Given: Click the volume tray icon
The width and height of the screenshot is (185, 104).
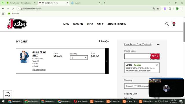Looking at the screenshot, I should 163,101.
